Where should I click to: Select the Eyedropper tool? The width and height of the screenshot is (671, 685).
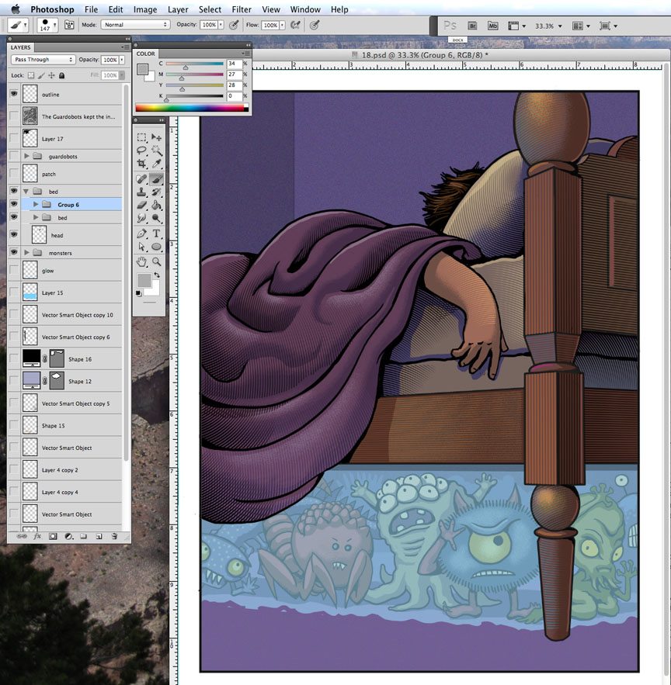coord(156,164)
